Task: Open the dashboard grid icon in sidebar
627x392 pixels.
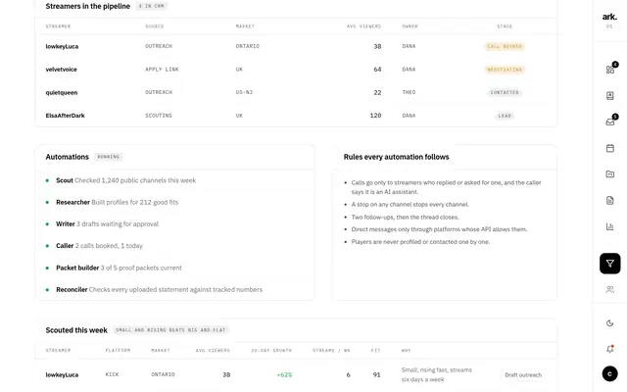Action: 609,70
